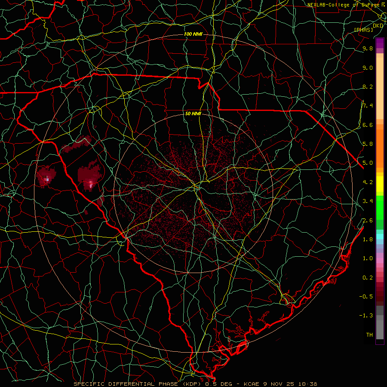The image size is (387, 387).
Task: Click the -1.3 legend value
Action: (x=366, y=316)
